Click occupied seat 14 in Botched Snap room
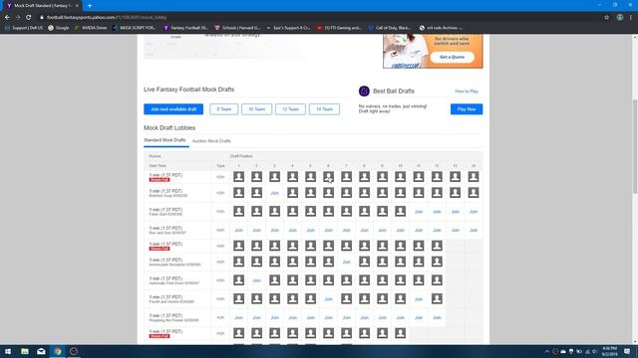 pyautogui.click(x=474, y=192)
